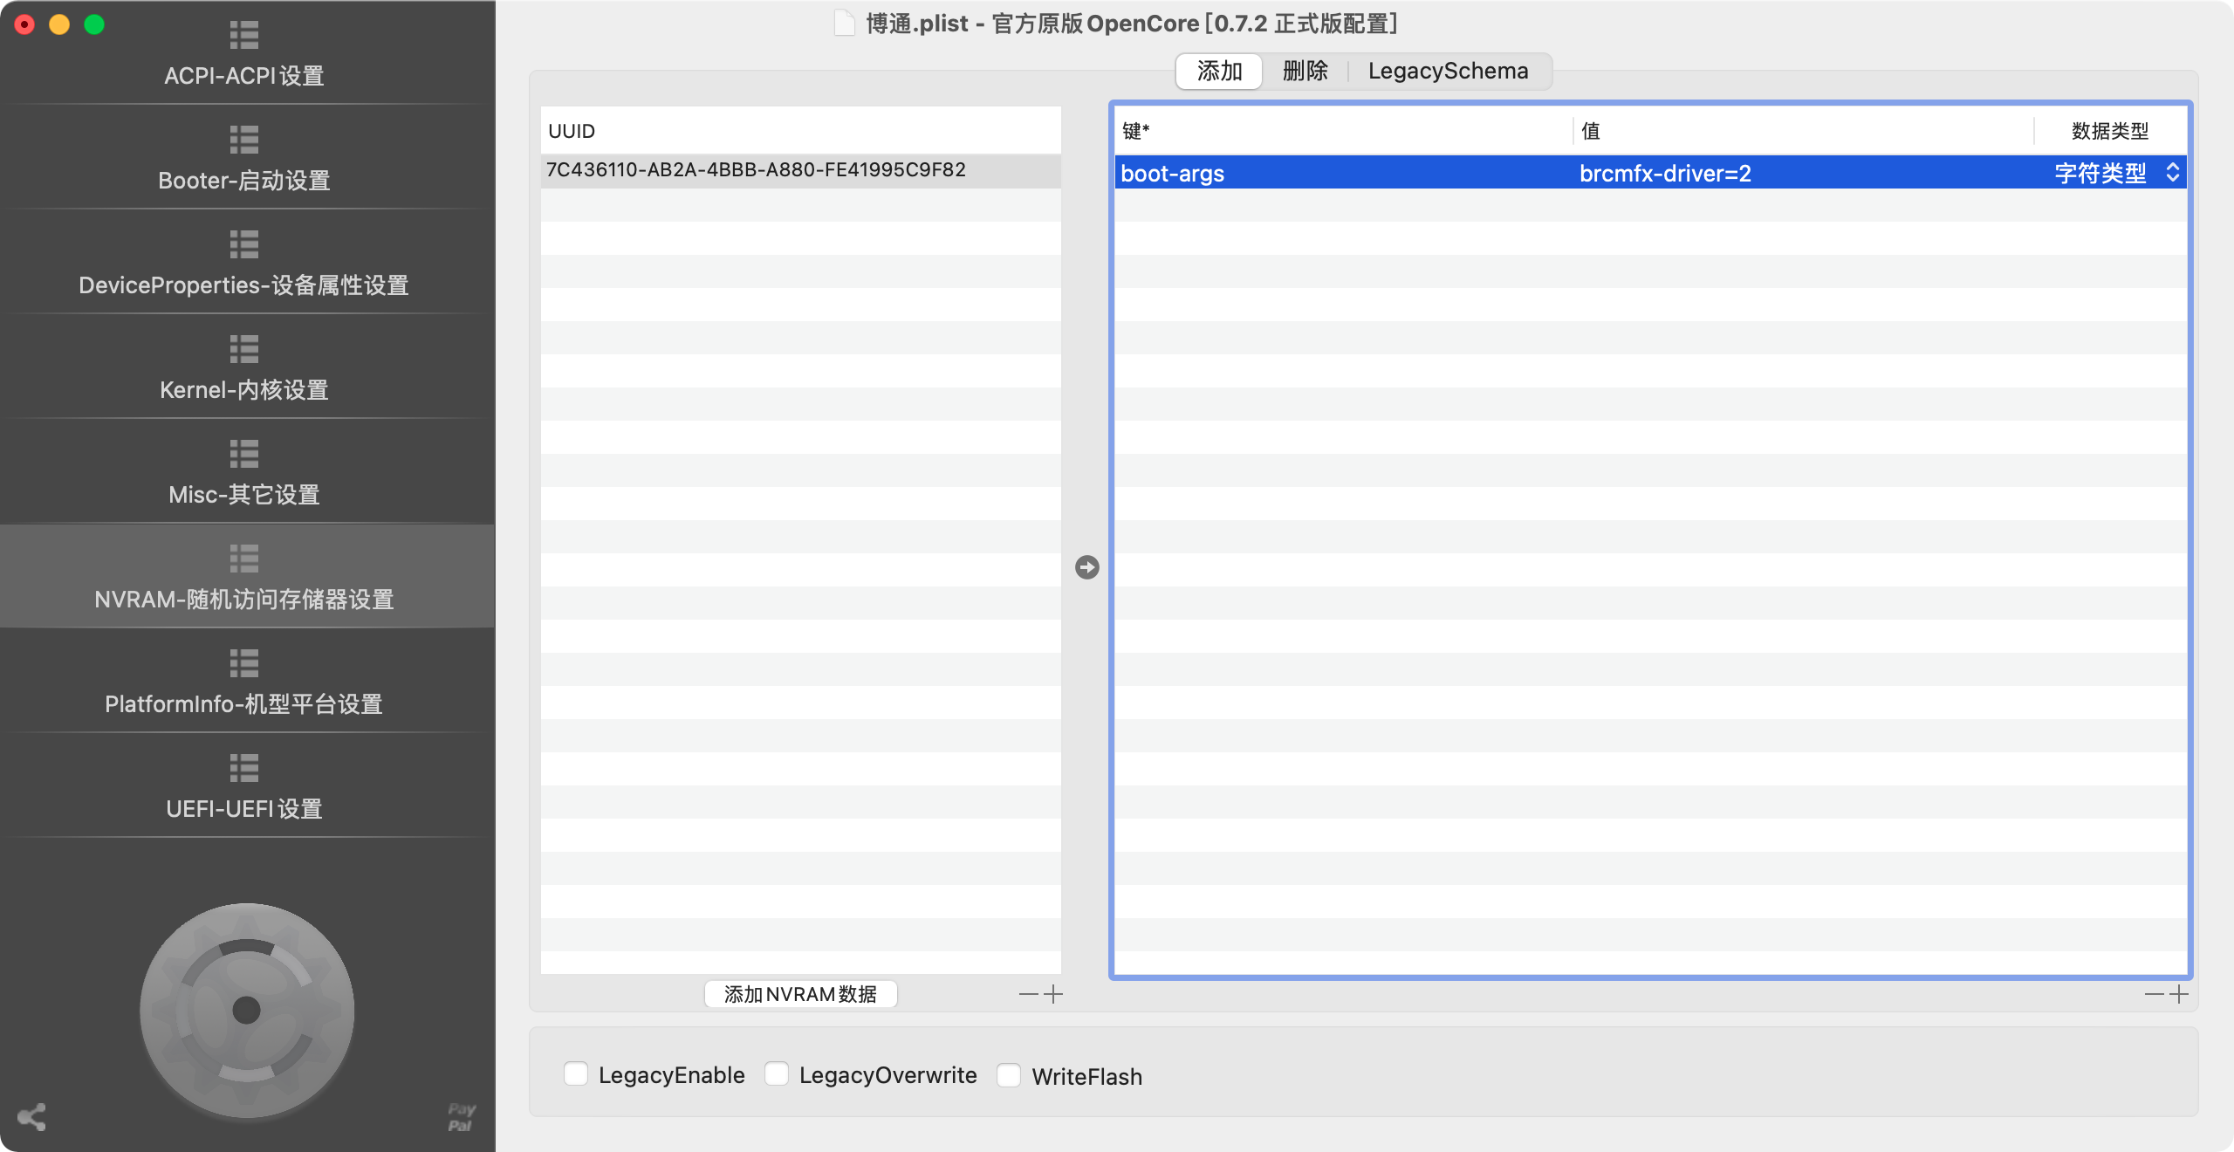Viewport: 2234px width, 1152px height.
Task: Open Misc other settings icon
Action: [243, 454]
